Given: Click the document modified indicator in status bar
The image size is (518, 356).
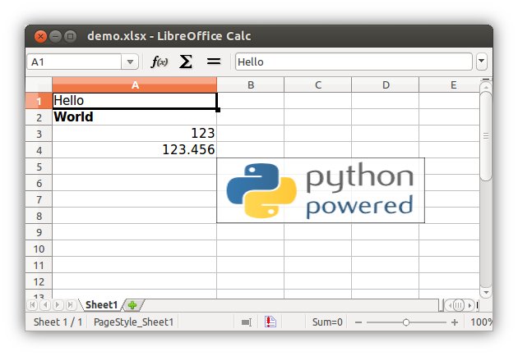Looking at the screenshot, I should click(270, 322).
